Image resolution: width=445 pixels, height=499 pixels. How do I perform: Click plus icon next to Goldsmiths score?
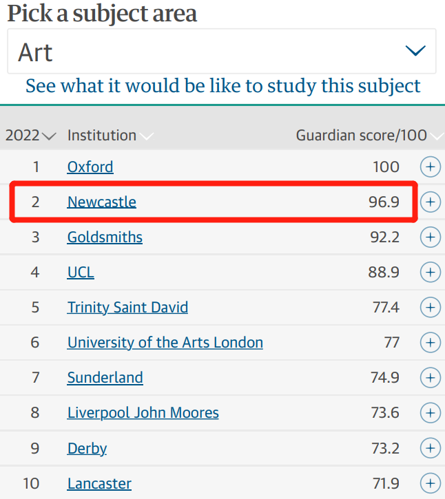[x=431, y=237]
